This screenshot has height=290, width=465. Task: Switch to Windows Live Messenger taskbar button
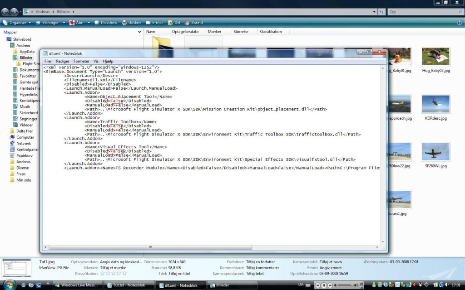point(77,285)
